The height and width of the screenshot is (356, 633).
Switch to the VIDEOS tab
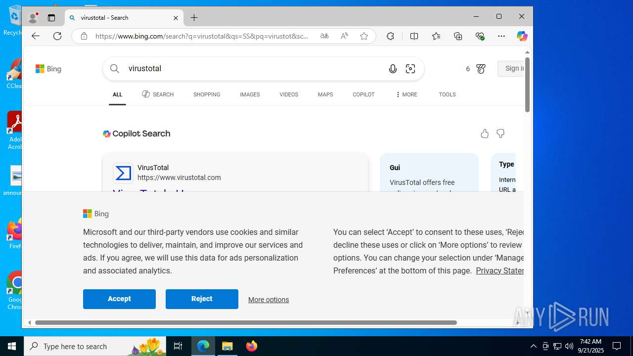coord(289,94)
